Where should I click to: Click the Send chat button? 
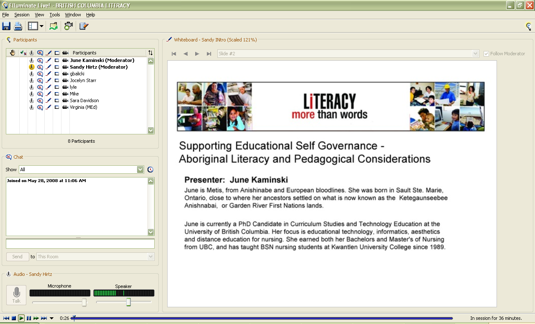tap(18, 257)
